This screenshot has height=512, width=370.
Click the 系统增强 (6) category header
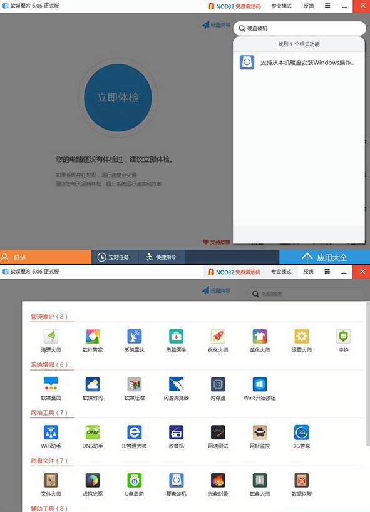point(49,365)
